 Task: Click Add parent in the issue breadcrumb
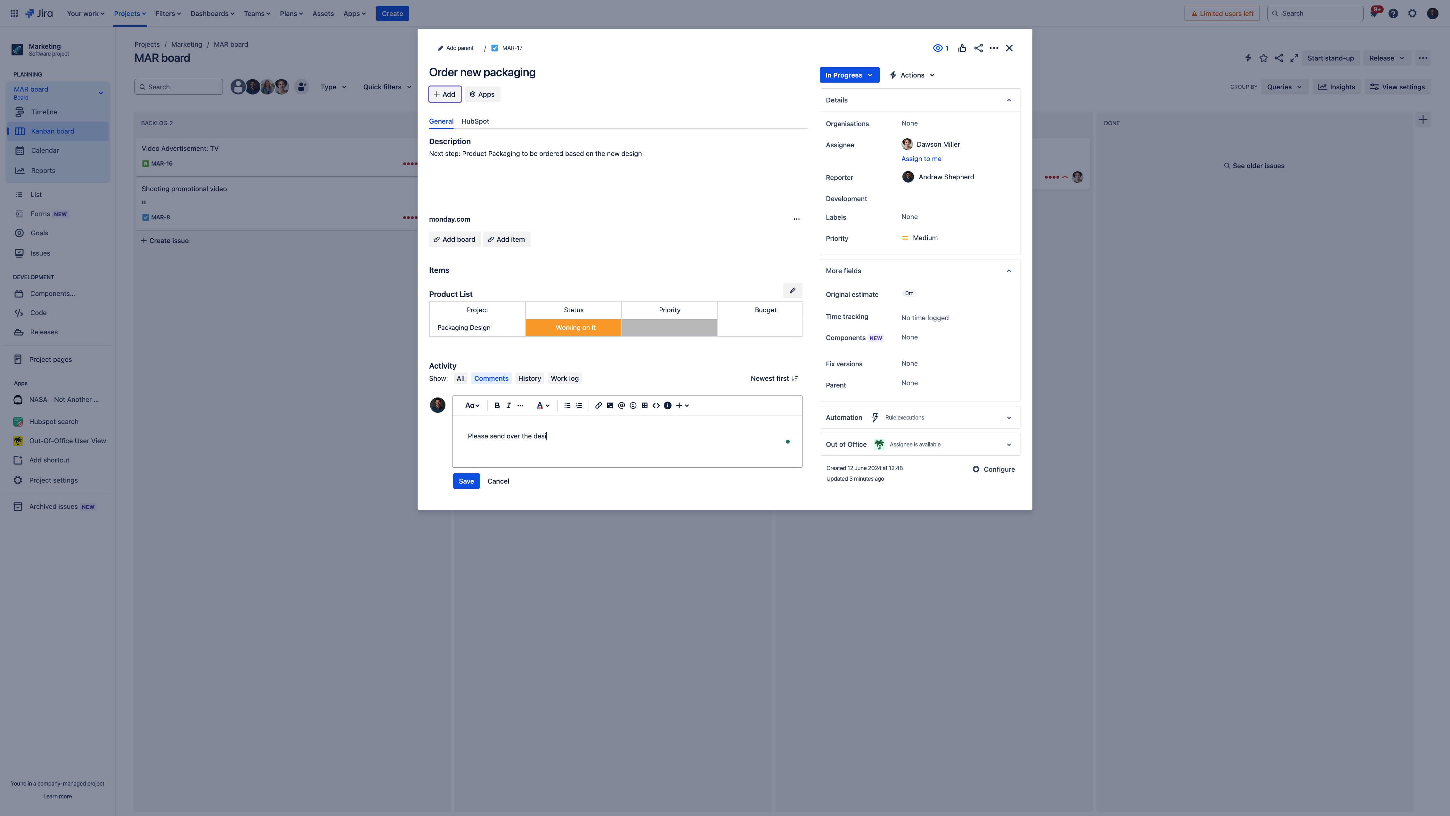point(455,48)
